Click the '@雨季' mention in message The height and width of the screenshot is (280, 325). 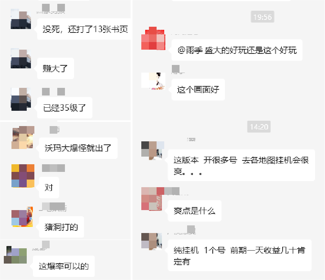pos(190,50)
